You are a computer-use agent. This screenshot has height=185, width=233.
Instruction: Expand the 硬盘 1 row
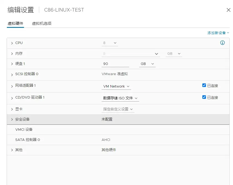pos(12,64)
